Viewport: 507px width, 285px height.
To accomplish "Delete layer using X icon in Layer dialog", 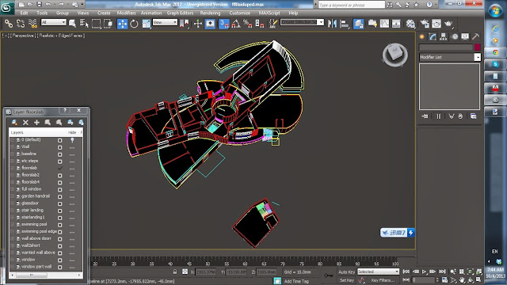I will [x=25, y=122].
